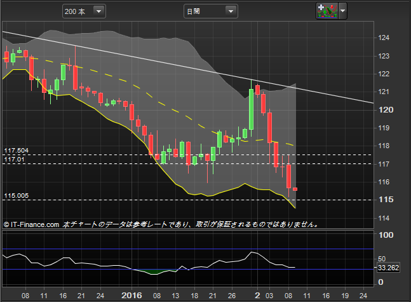
Task: Click the IT-Finance.com copyright text
Action: point(32,224)
